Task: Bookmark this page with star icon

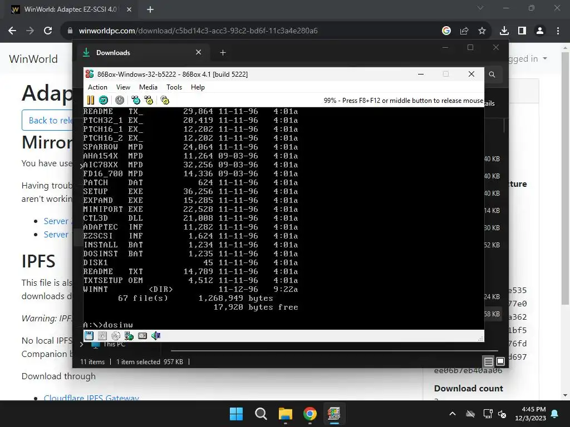Action: pyautogui.click(x=482, y=31)
